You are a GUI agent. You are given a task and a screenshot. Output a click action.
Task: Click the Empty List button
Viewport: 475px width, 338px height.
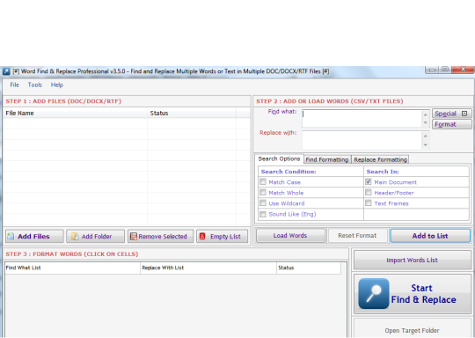[222, 236]
